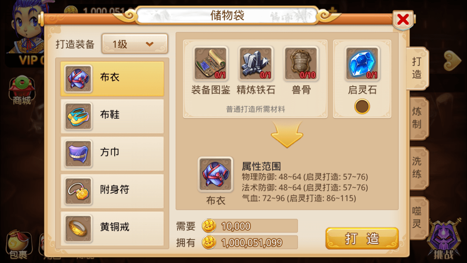Click the 兽骨 bone material icon

point(301,63)
